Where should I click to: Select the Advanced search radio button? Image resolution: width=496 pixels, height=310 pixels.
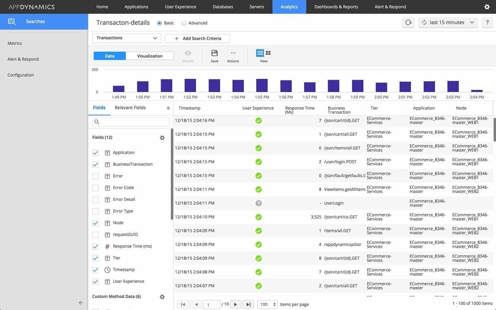183,22
